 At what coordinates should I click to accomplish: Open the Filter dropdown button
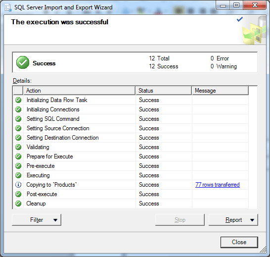pos(37,220)
